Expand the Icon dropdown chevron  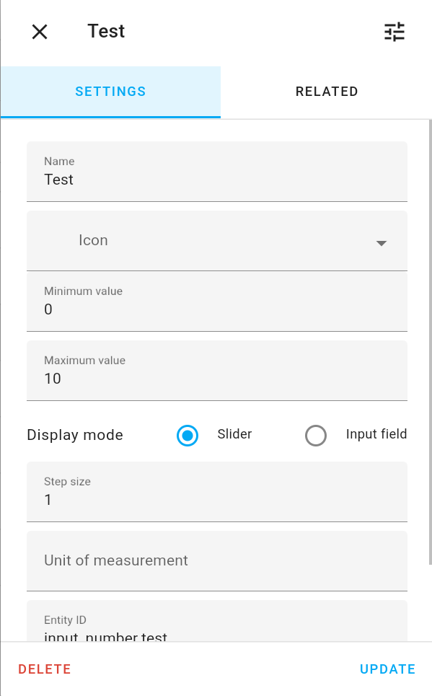pyautogui.click(x=381, y=243)
